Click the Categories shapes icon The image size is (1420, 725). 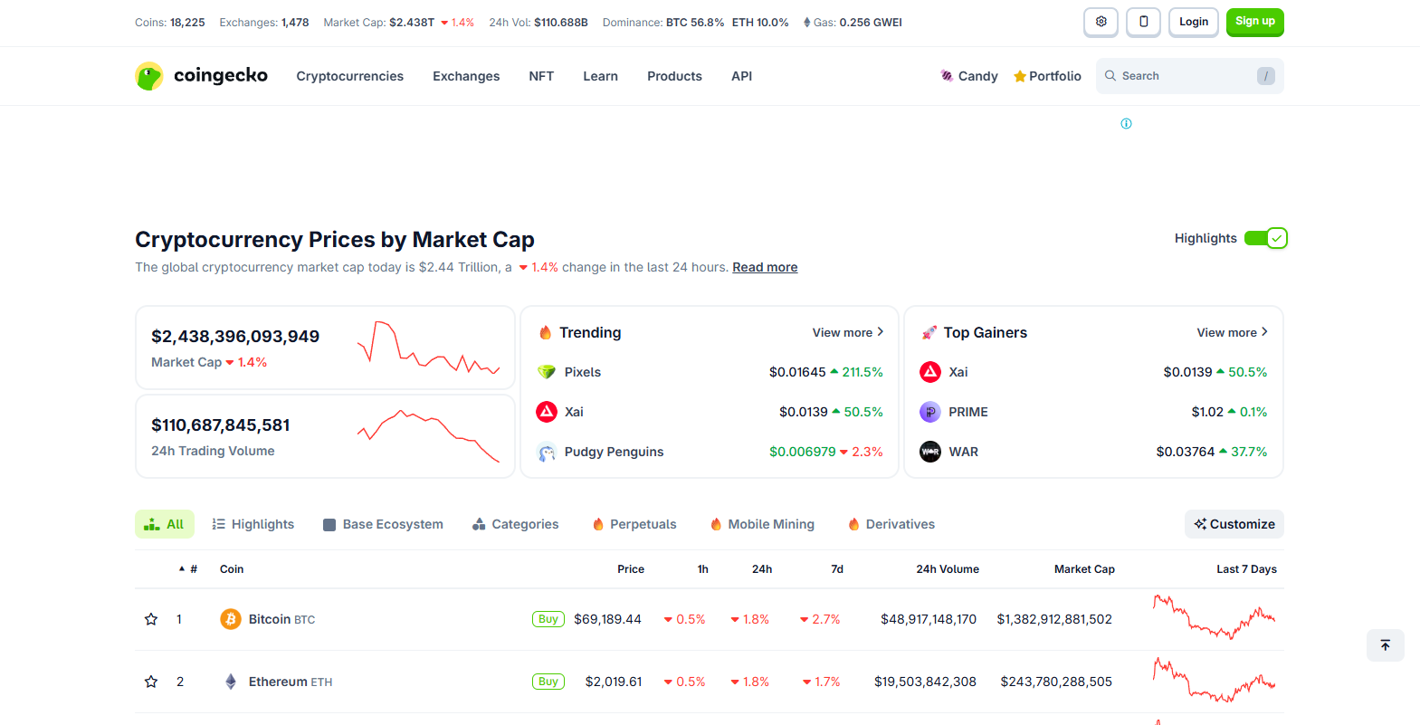(x=479, y=524)
